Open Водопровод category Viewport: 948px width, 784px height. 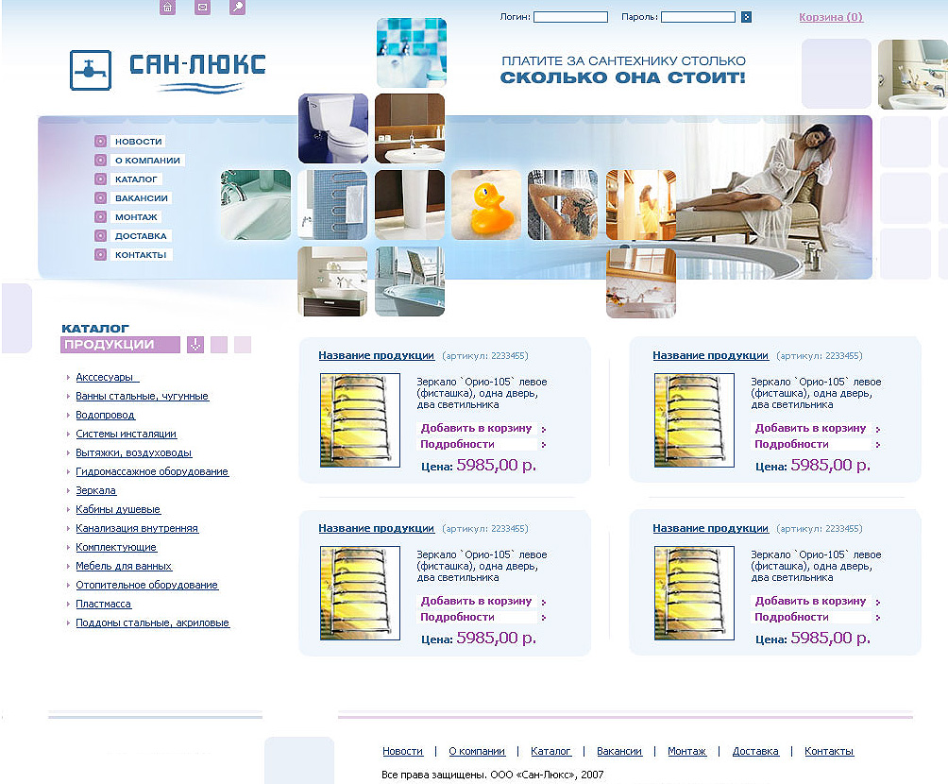[x=105, y=415]
